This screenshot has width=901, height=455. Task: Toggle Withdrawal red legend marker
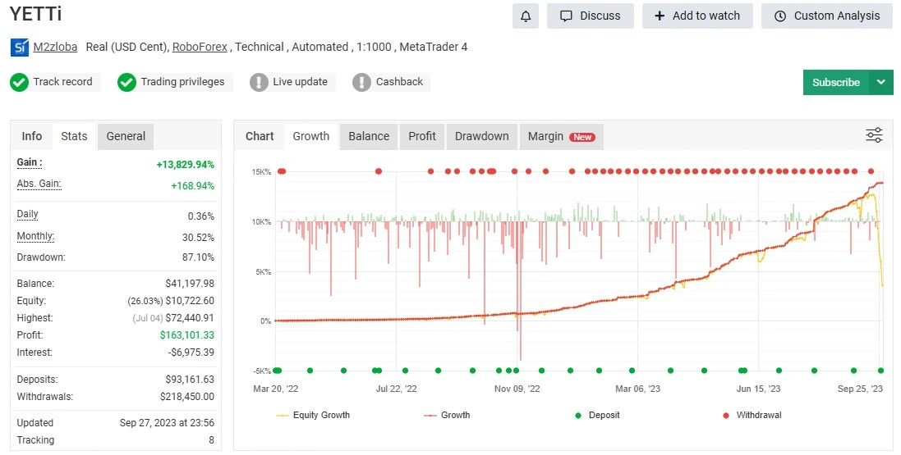(x=757, y=415)
